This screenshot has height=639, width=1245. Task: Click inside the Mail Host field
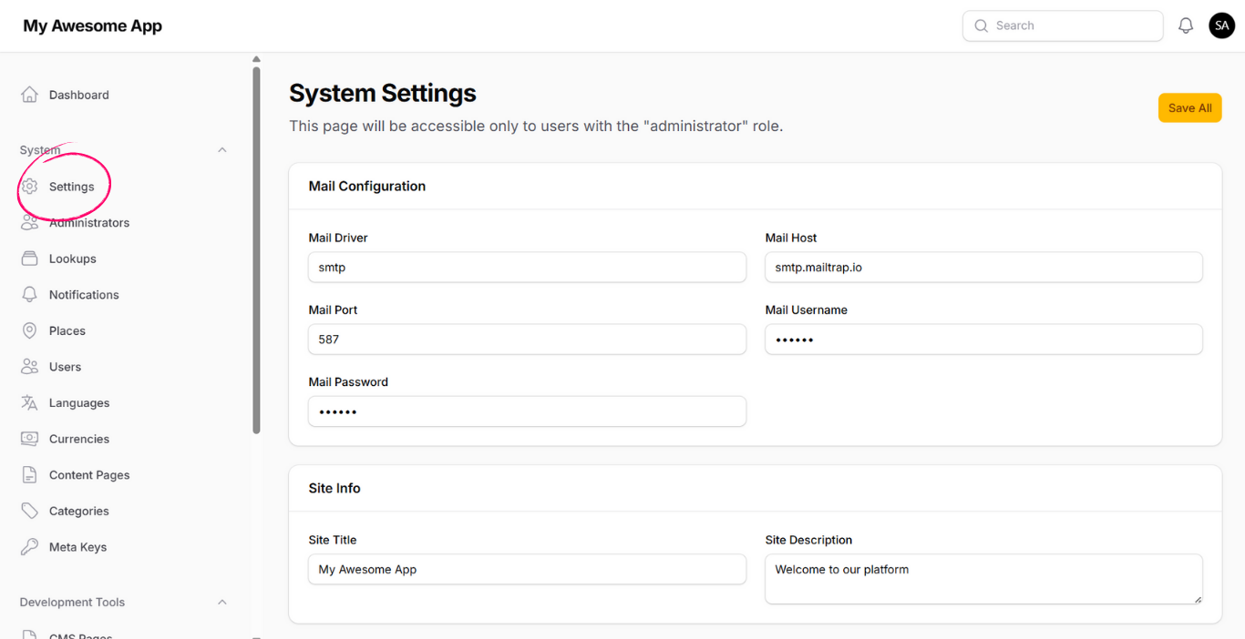pyautogui.click(x=983, y=267)
